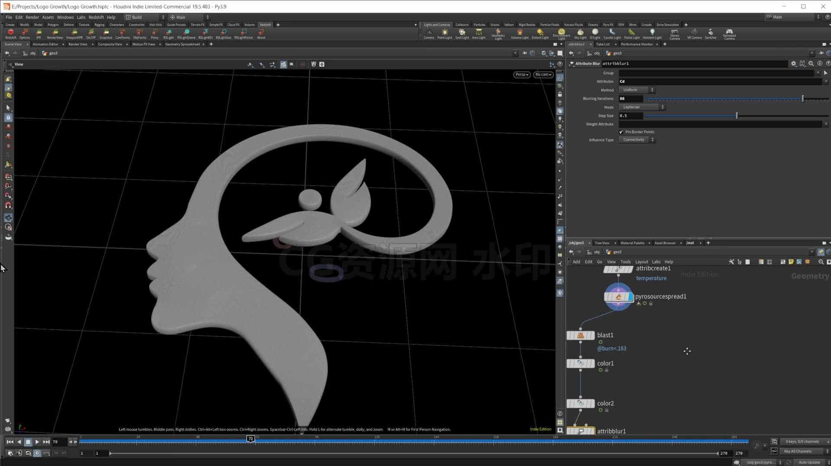Viewport: 831px width, 466px height.
Task: Open the RenderView shelf tool
Action: [55, 34]
